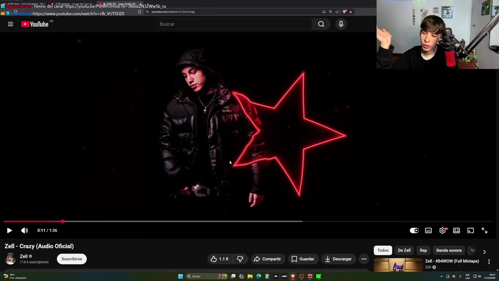Open options menu for the #B4WOW video

[x=489, y=262]
